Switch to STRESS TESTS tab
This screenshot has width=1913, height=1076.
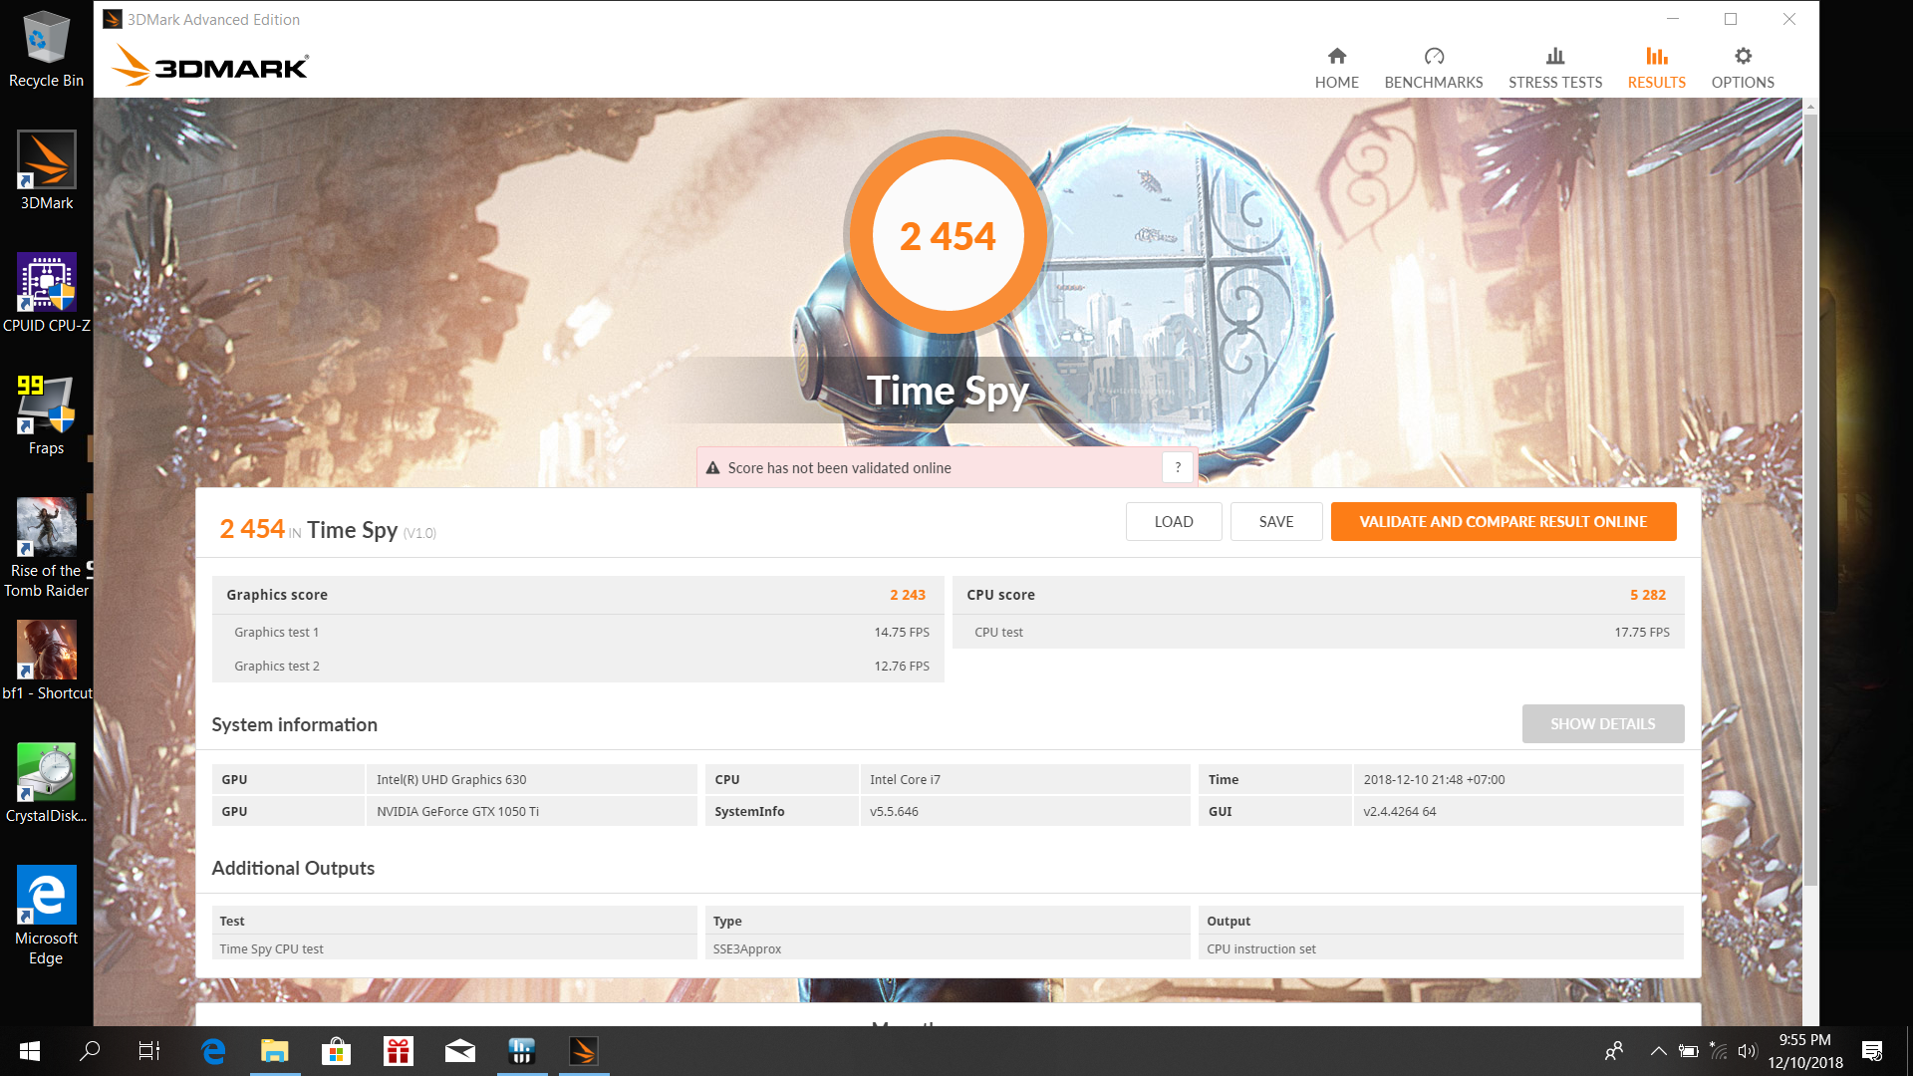coord(1554,68)
